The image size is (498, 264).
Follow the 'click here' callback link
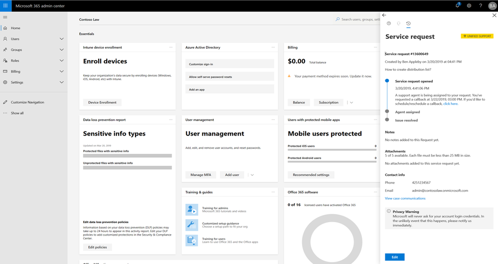451,104
